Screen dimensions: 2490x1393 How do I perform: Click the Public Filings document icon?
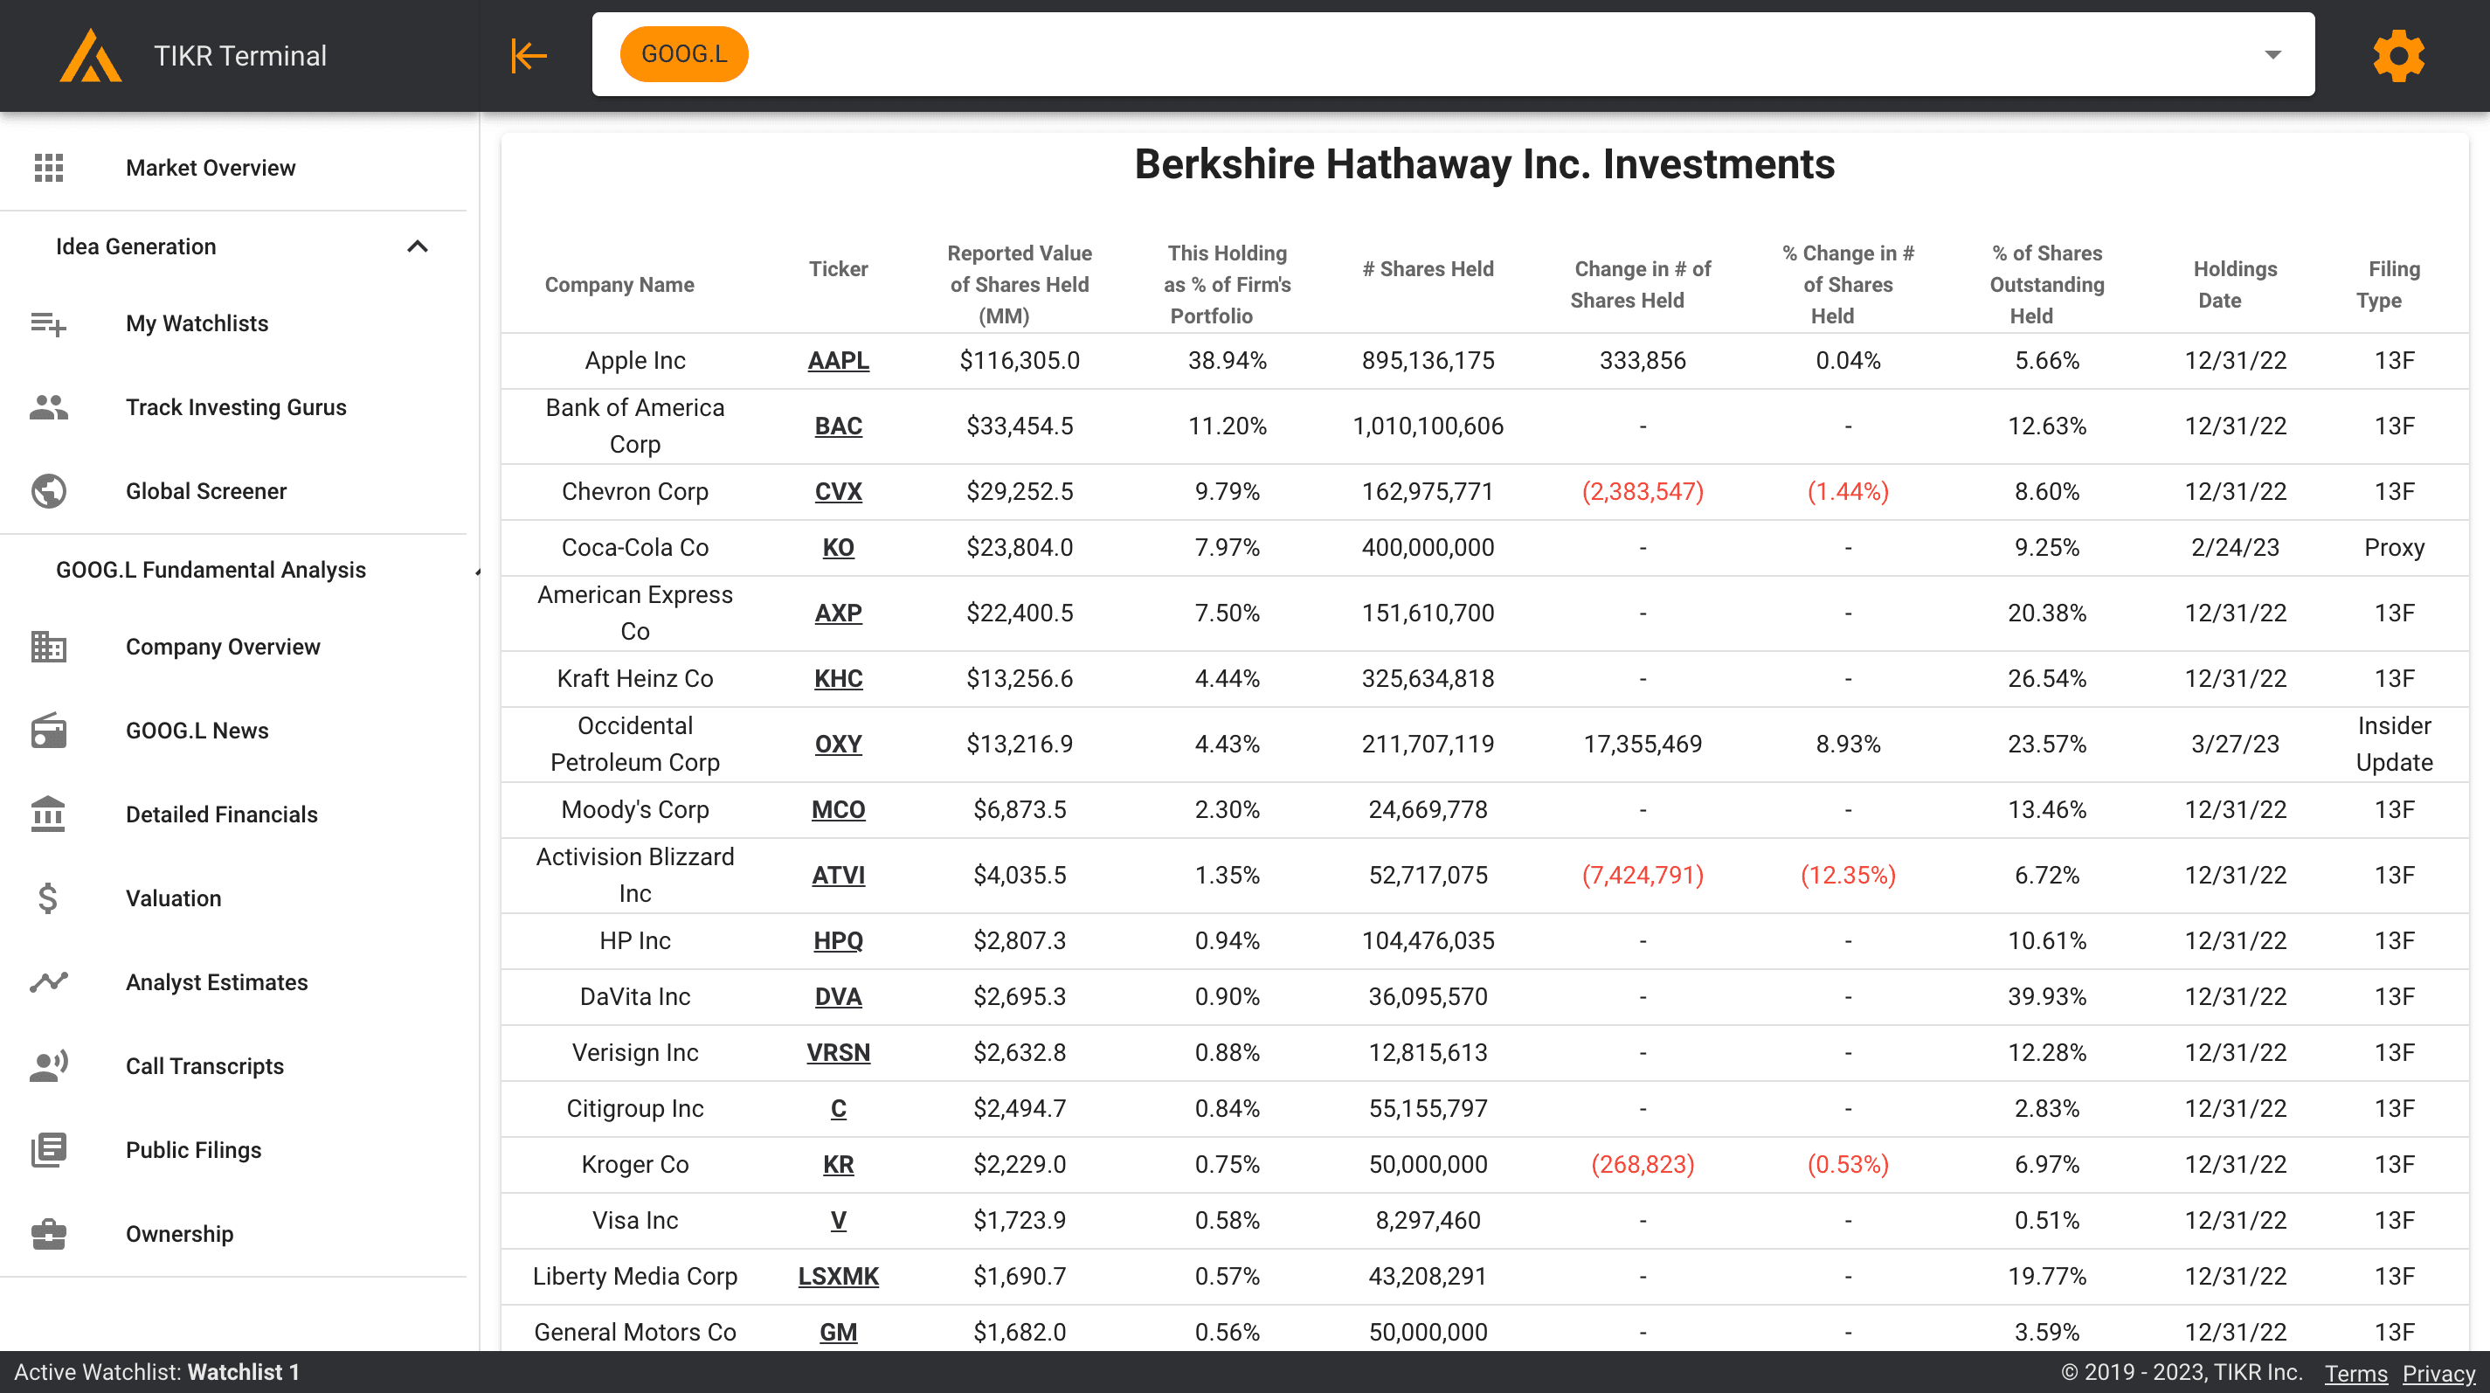pyautogui.click(x=48, y=1149)
